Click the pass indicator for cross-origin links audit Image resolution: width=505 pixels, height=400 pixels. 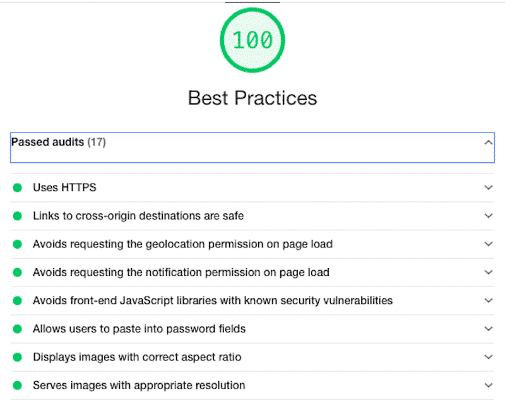17,216
